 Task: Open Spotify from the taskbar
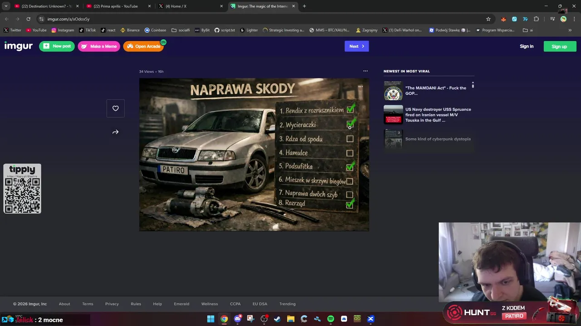[330, 319]
